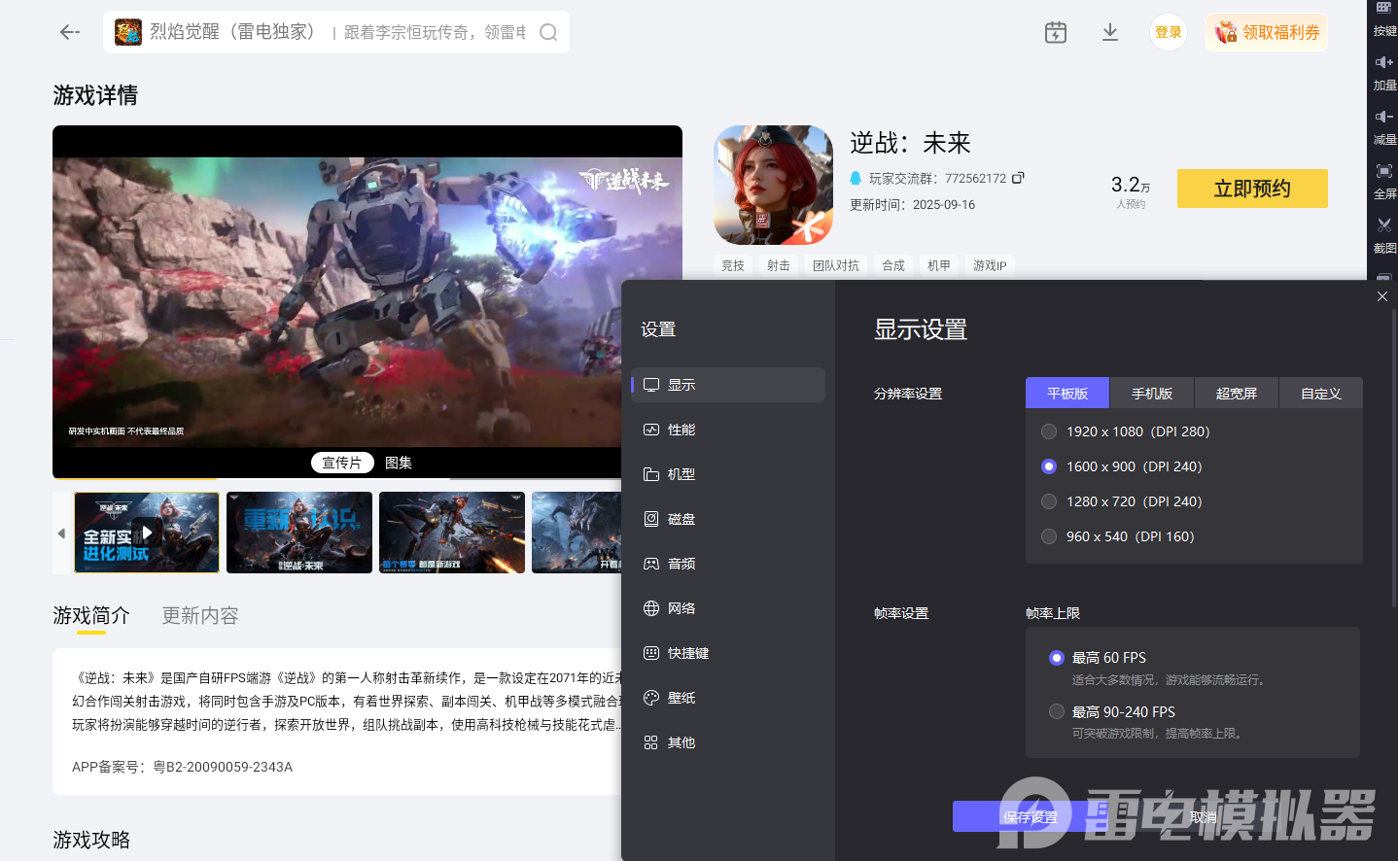The width and height of the screenshot is (1398, 861).
Task: Switch to the 手机版 resolution tab
Action: (1151, 393)
